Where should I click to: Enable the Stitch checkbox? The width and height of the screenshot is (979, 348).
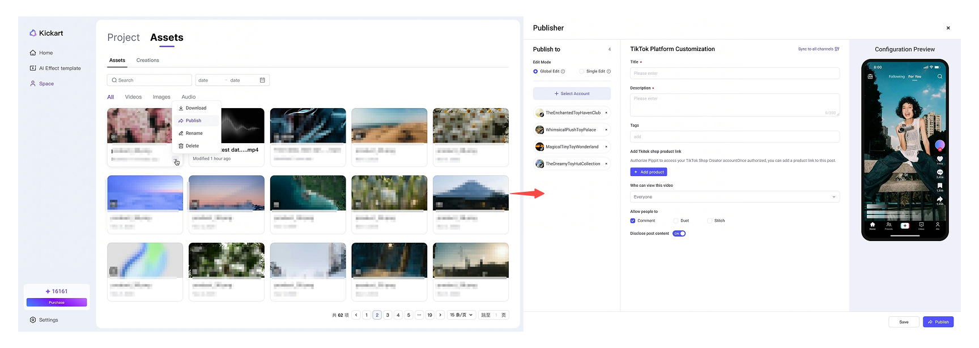click(x=710, y=221)
